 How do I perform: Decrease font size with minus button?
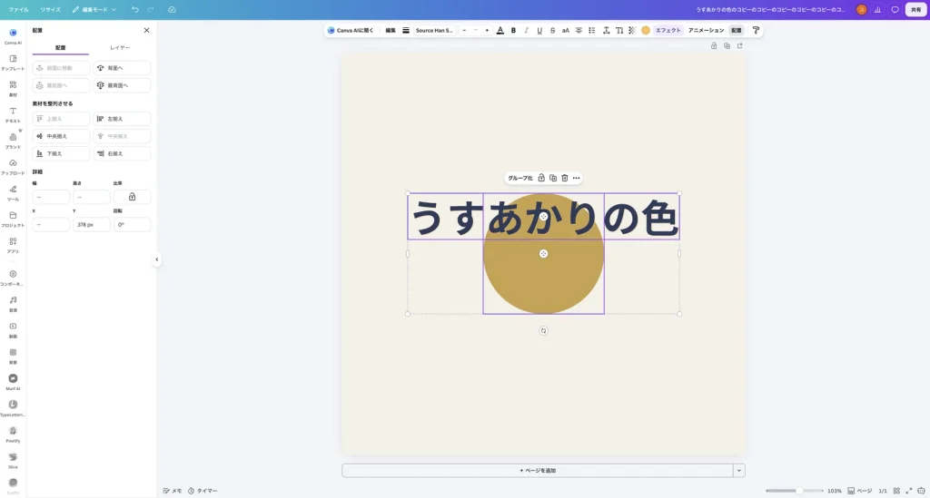(x=464, y=30)
